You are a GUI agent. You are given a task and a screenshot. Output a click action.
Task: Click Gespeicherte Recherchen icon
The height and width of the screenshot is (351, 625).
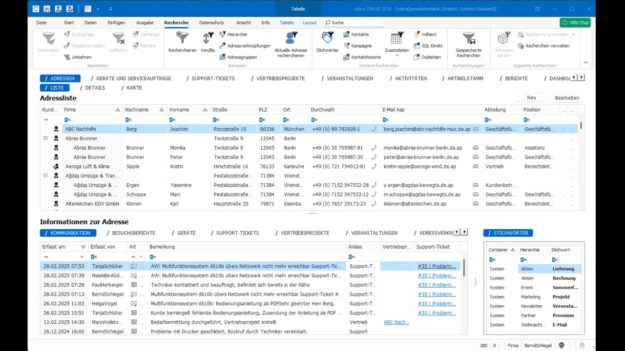468,38
